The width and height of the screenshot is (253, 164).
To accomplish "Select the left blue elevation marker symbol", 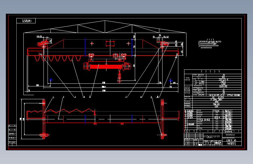I will tap(51, 80).
